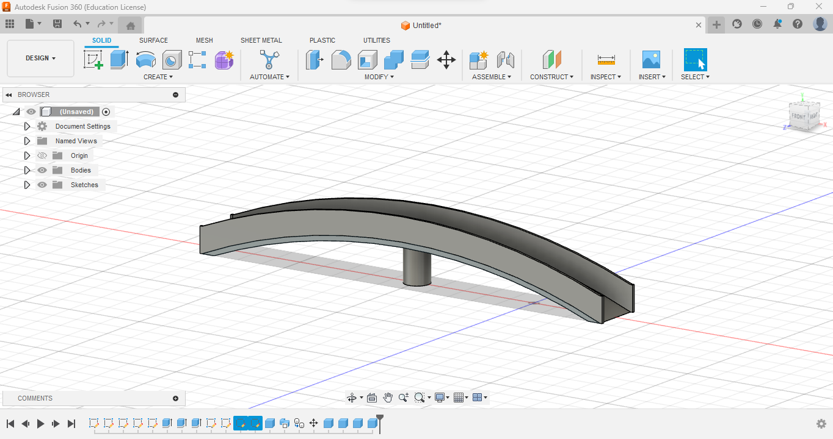Click the timeline end marker
The image size is (833, 439).
tap(379, 423)
